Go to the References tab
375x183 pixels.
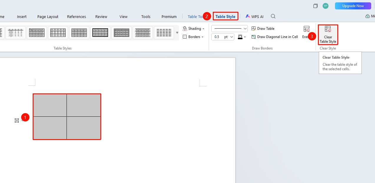point(77,17)
